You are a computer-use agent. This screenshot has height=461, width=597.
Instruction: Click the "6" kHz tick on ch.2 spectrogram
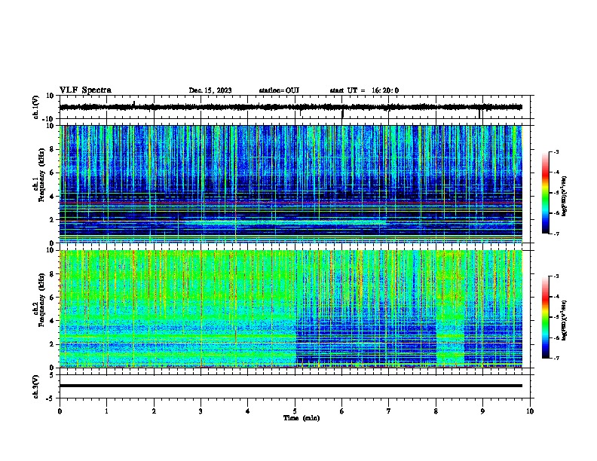click(x=52, y=298)
